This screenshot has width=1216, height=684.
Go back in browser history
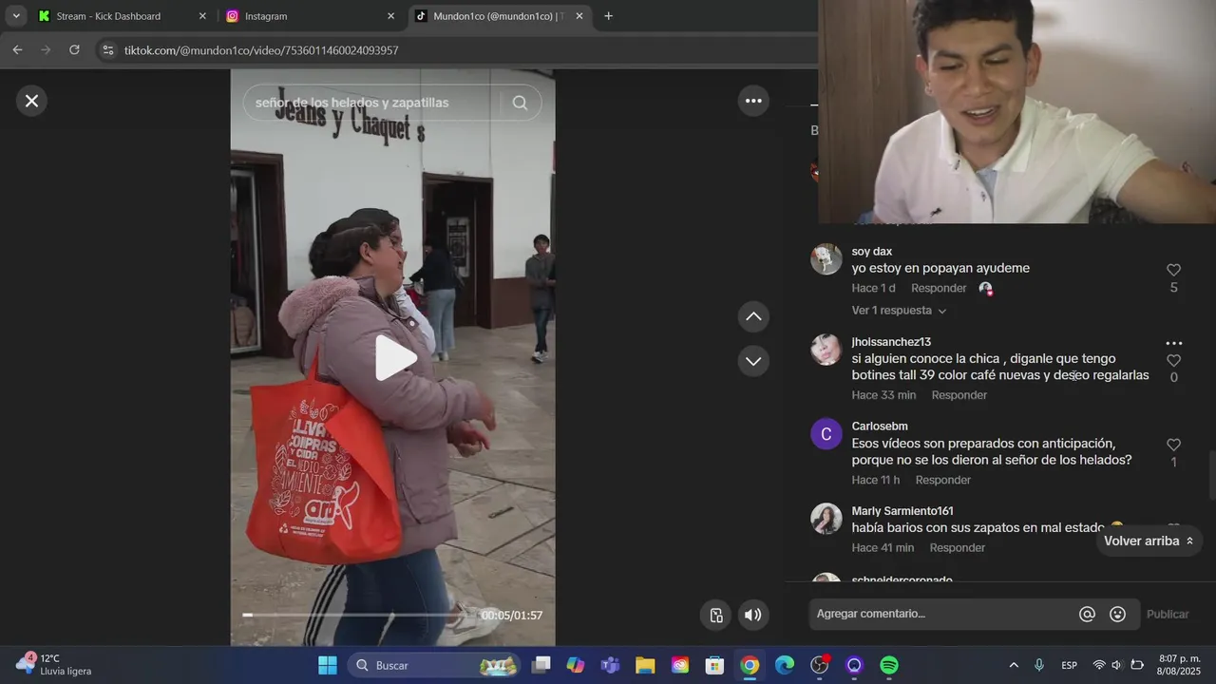17,50
